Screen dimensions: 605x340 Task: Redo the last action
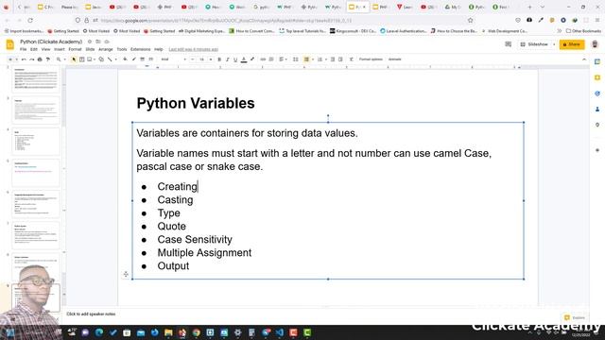pos(31,59)
